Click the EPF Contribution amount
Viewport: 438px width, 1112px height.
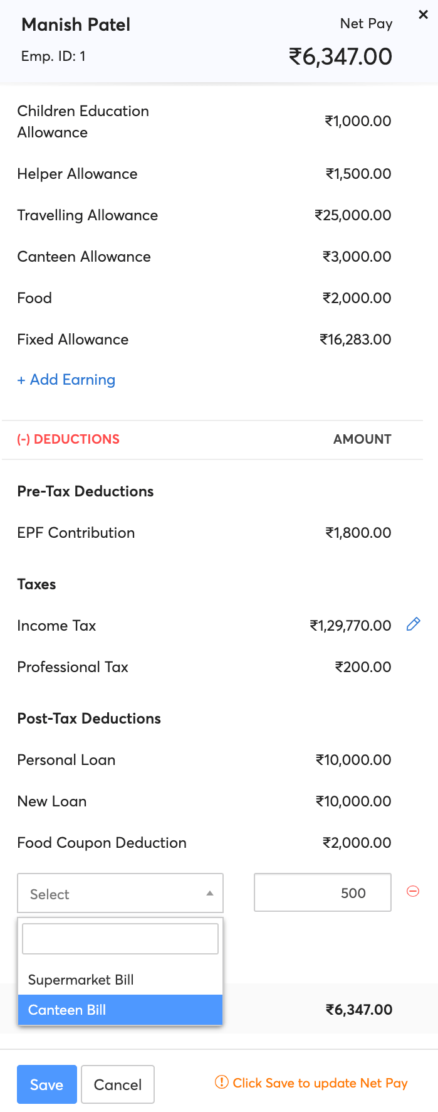358,532
